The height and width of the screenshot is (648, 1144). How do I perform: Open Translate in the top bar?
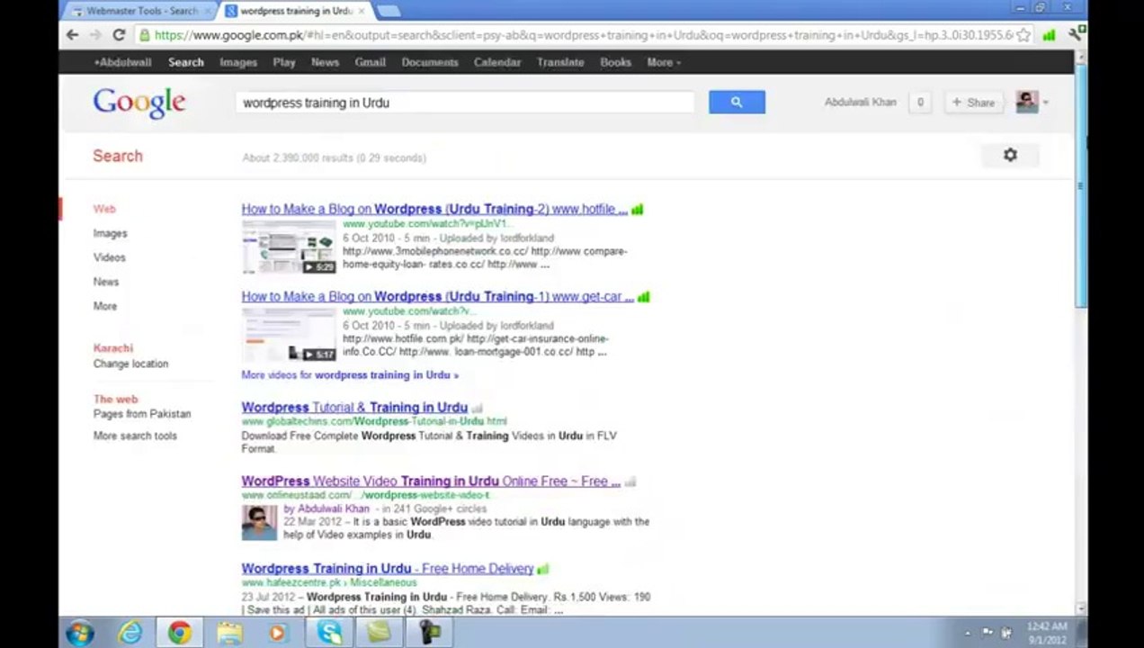[560, 62]
